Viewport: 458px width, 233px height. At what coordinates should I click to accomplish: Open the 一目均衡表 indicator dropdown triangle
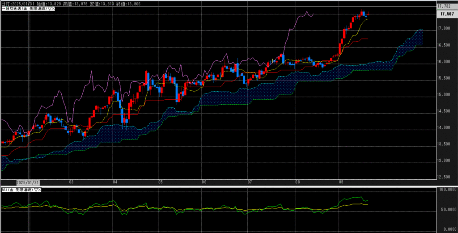coord(49,9)
